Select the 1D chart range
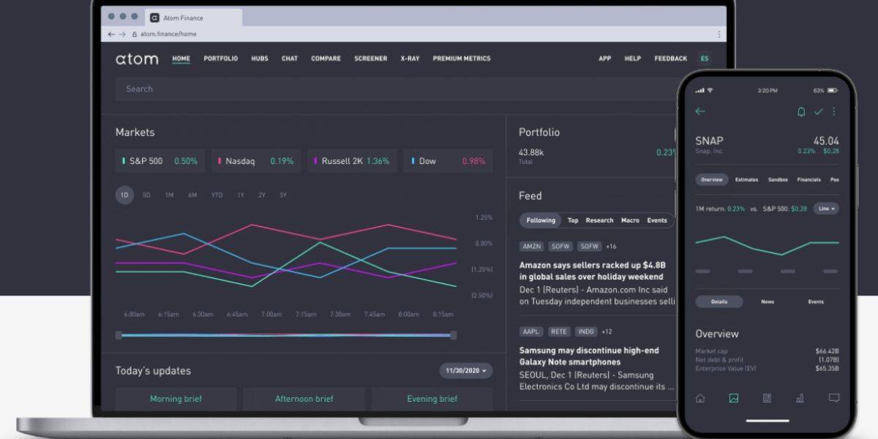Screen dimensions: 878x439 124,195
